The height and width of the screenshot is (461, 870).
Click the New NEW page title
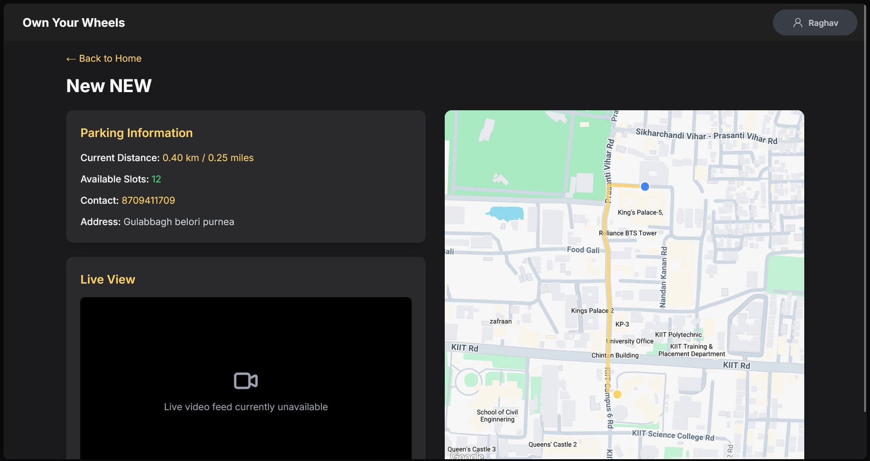click(108, 85)
